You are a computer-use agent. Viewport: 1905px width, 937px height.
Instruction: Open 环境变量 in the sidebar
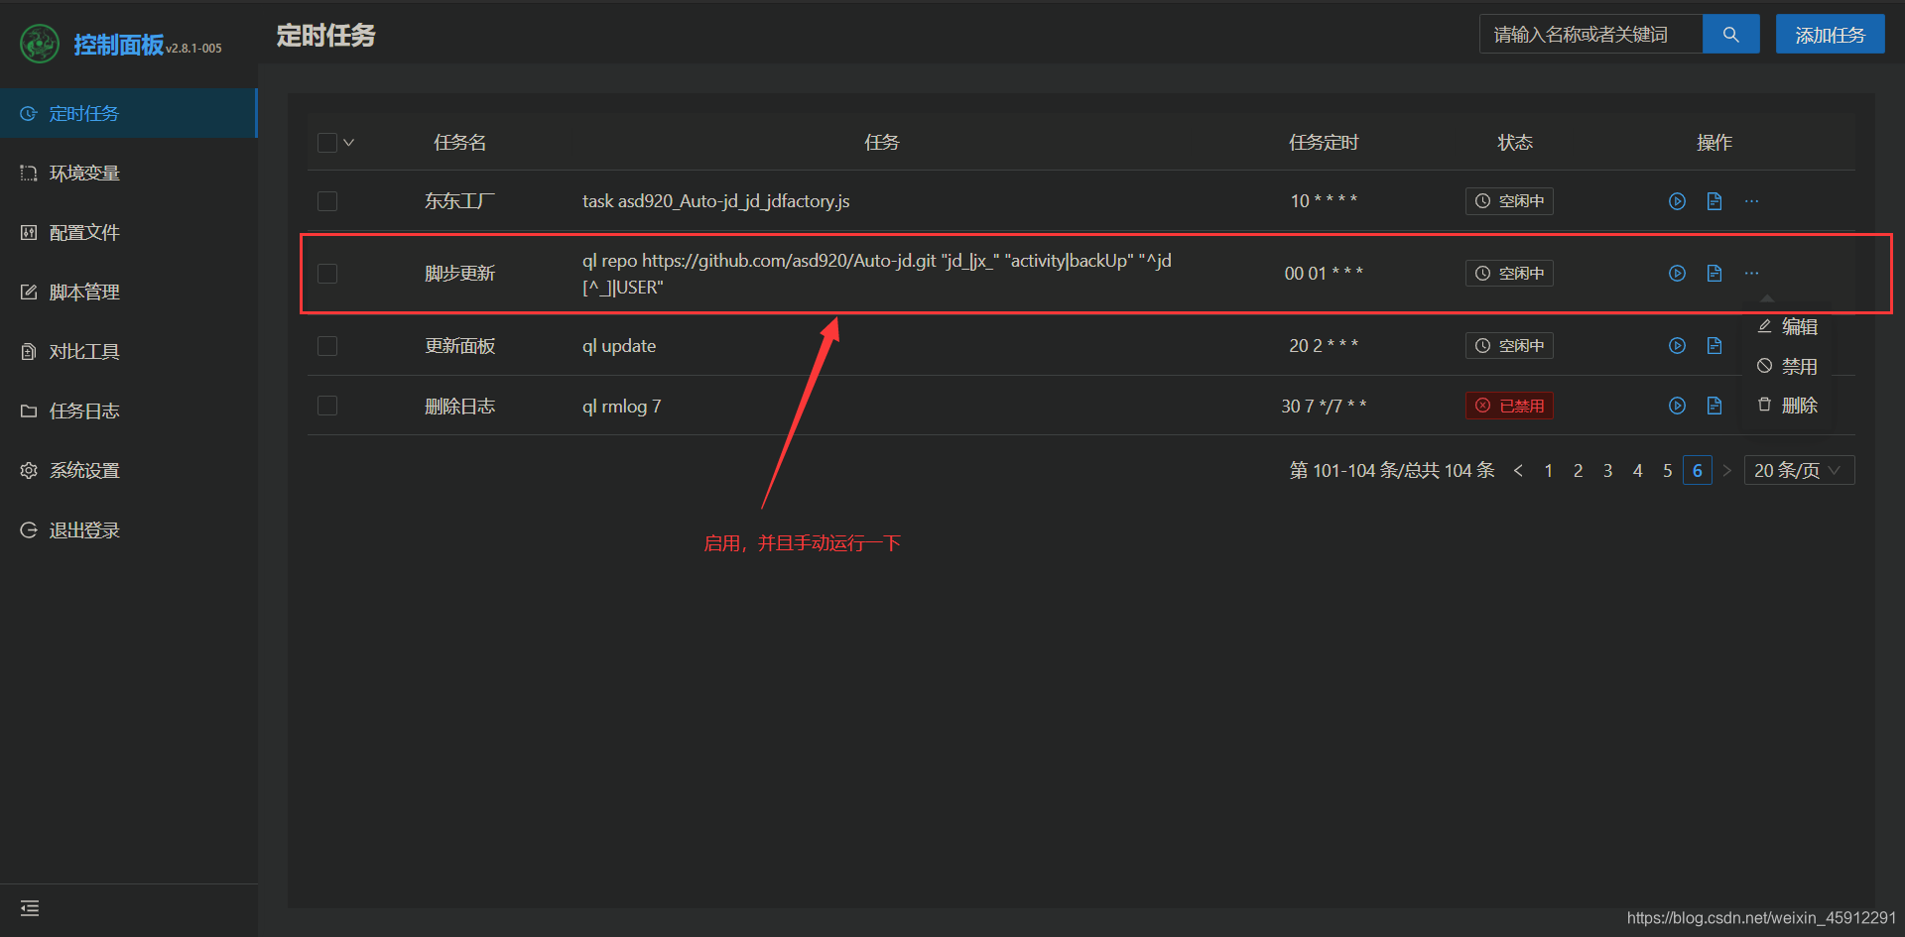pos(128,173)
